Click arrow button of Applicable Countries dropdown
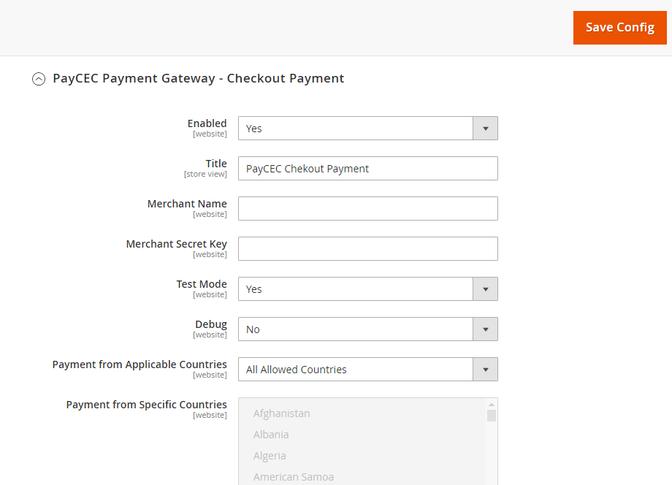Image resolution: width=672 pixels, height=485 pixels. [486, 370]
